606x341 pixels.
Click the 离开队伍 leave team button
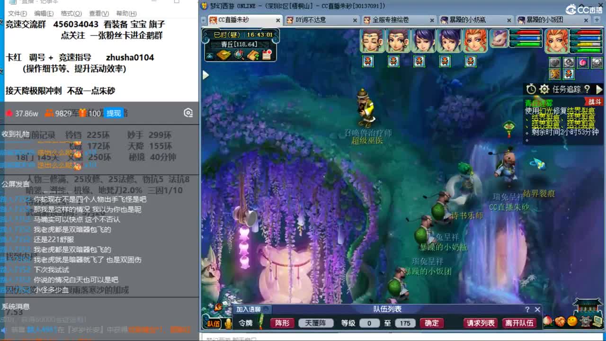(519, 323)
